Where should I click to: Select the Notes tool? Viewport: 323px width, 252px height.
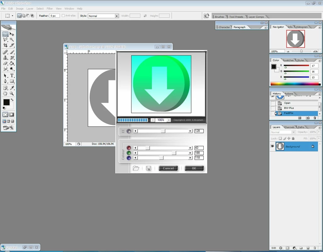click(5, 88)
